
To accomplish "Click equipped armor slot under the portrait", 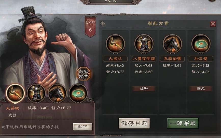I will tap(36, 93).
